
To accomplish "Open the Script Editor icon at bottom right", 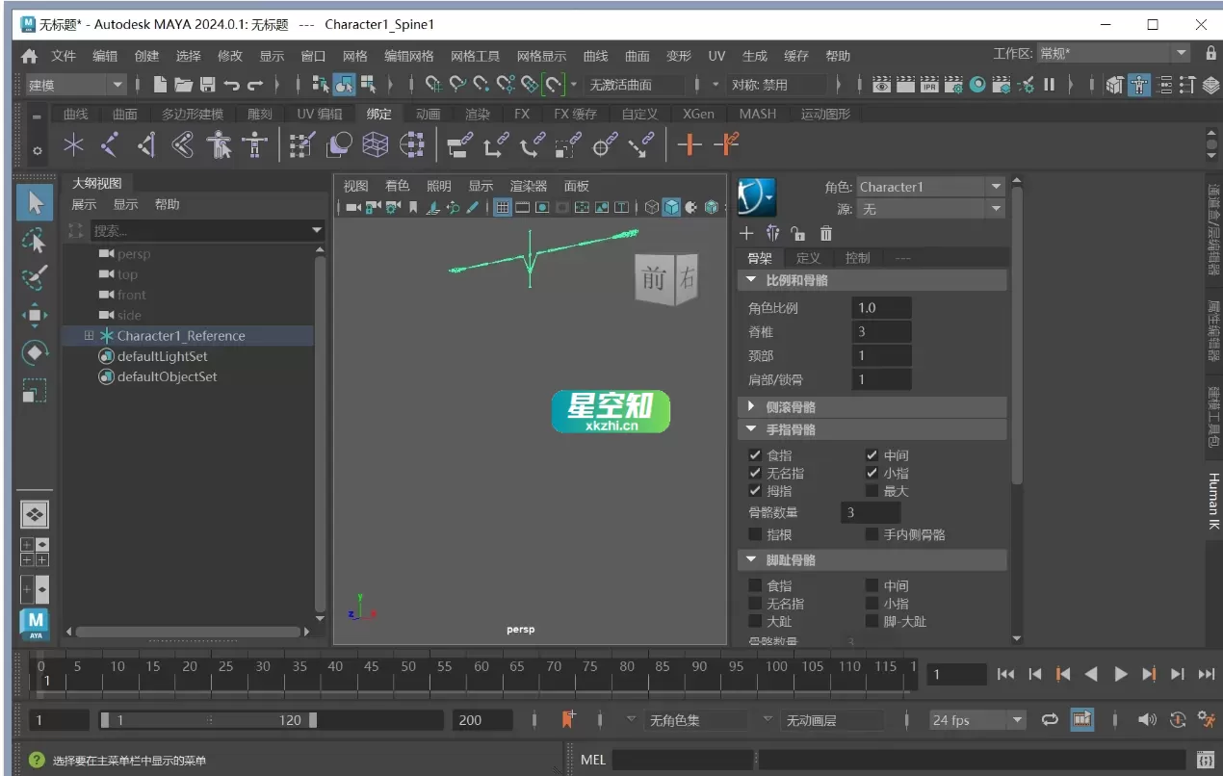I will click(x=1206, y=760).
